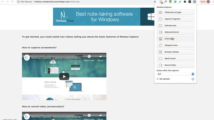Open the Action after capture dropdown
The image size is (214, 120).
[175, 74]
